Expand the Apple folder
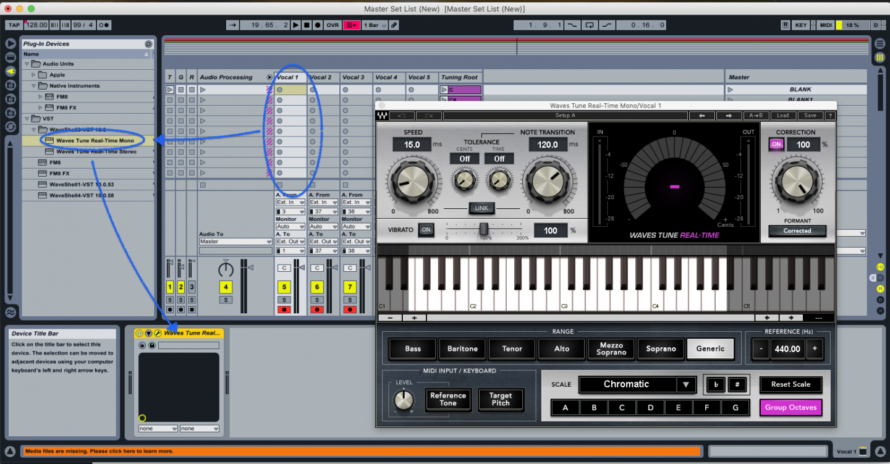Screen dimensions: 890x464 click(x=34, y=75)
